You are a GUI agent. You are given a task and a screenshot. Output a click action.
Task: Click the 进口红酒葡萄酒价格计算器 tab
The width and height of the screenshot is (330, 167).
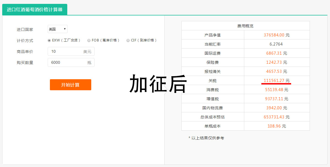coord(35,10)
